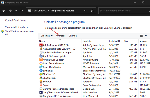Click the Change toolbar button
The width and height of the screenshot is (150, 98).
click(73, 36)
